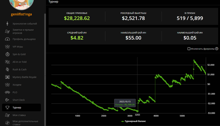Screen dimensions: 220x126
Task: Click the Spin & Gold icon
Action: (7, 54)
